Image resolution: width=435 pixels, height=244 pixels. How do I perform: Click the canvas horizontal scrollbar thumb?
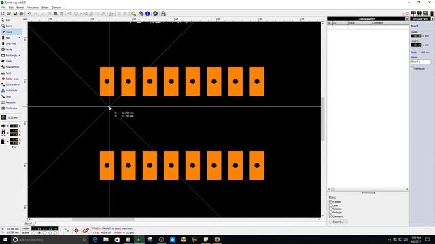[x=103, y=220]
